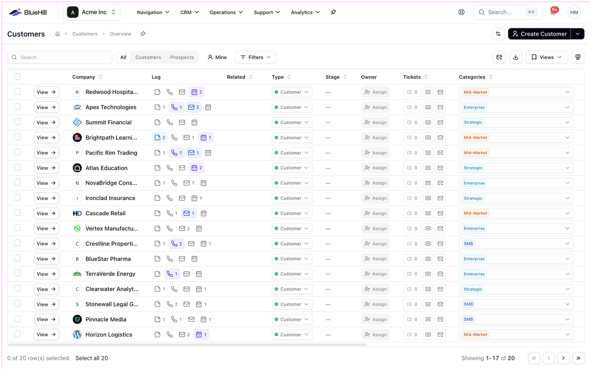
Task: Open the ticket icon for Apex Technologies
Action: coord(428,107)
